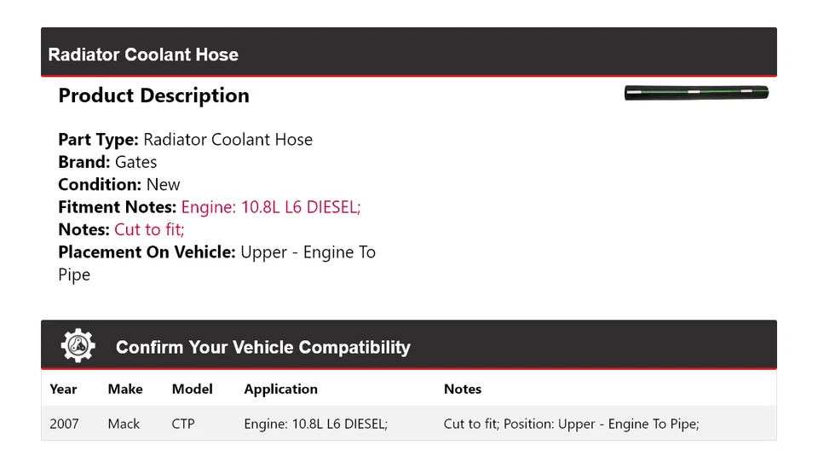Click the Confirm Your Vehicle Compatibility heading
Screen dimensions: 818x468
262,347
